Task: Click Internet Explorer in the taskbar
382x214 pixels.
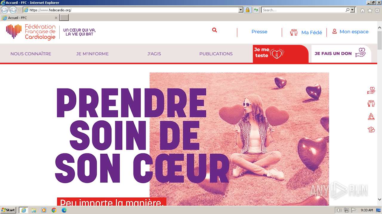Action: pos(23,210)
